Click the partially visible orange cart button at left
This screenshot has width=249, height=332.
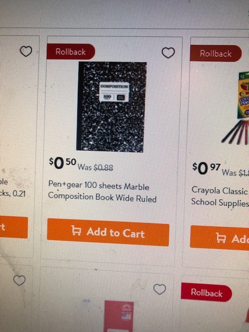14,227
